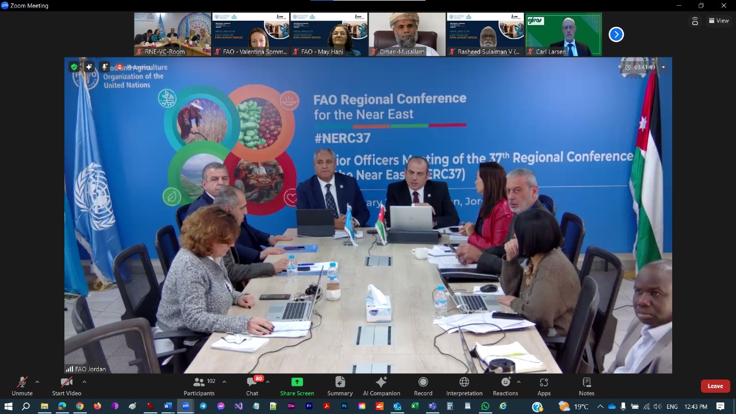
Task: Open the Interpretation globe icon
Action: [464, 386]
